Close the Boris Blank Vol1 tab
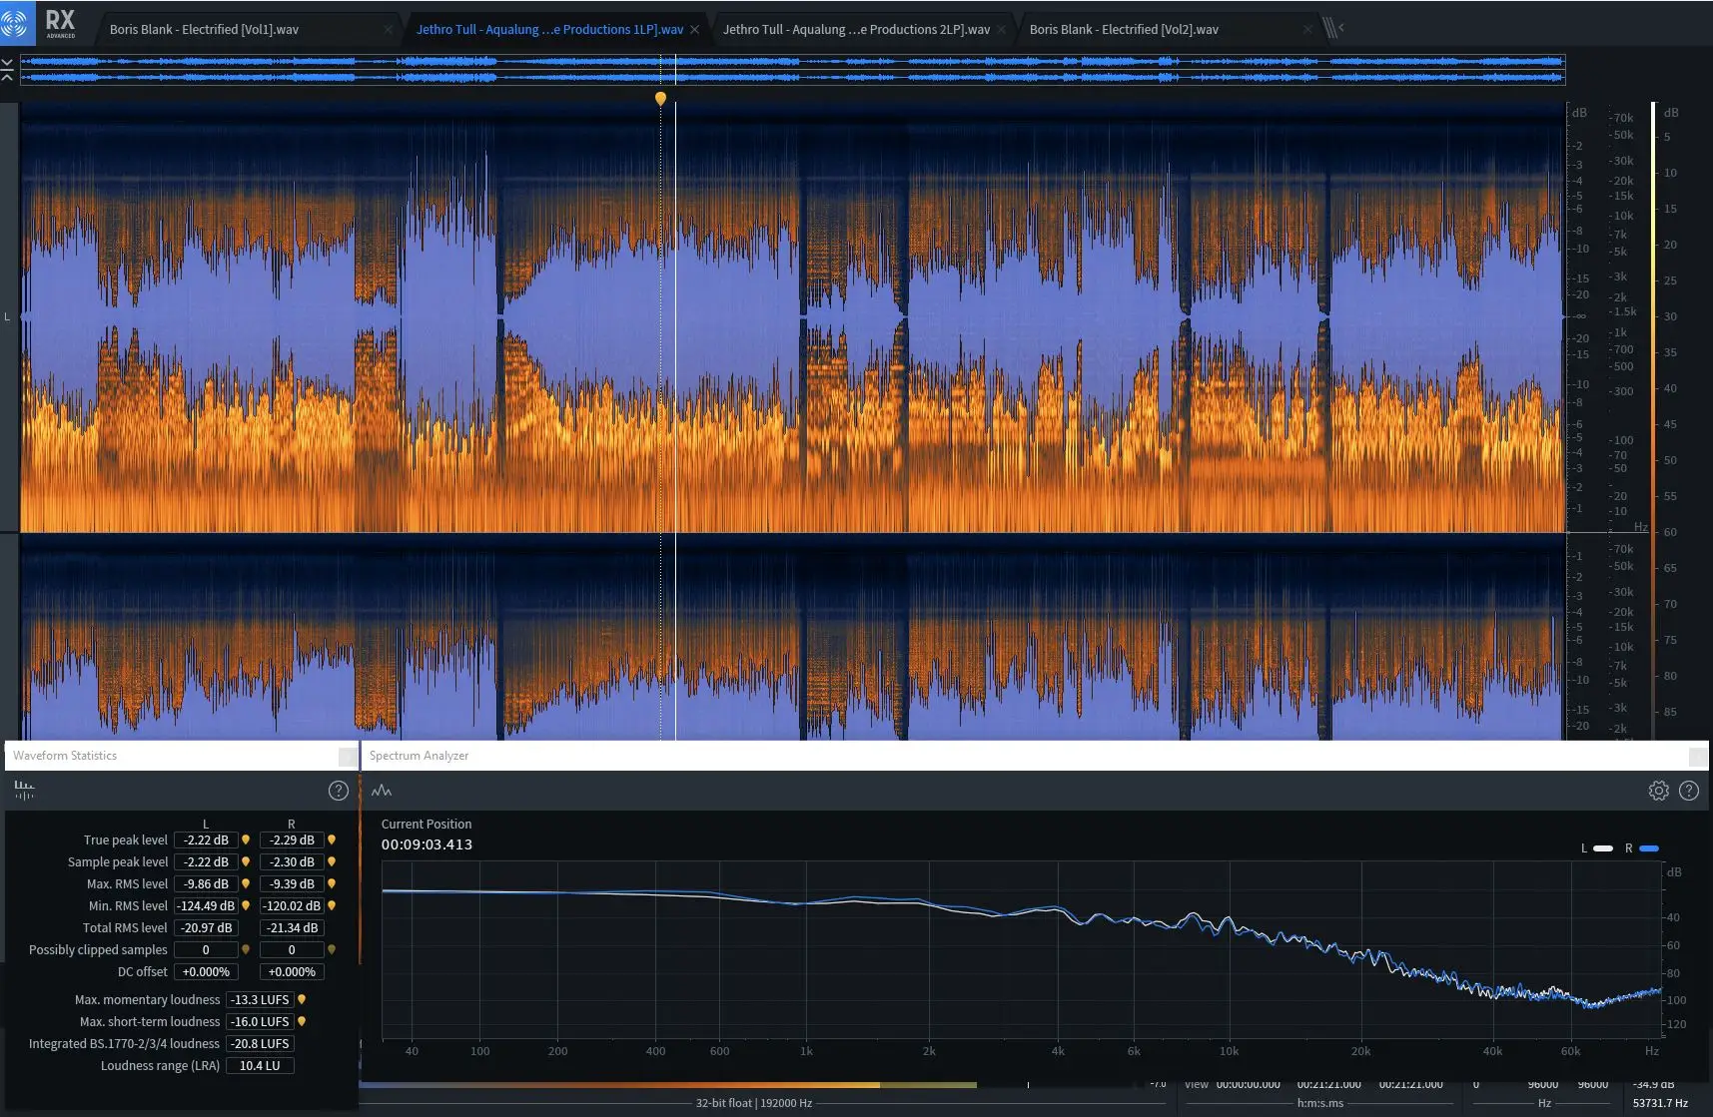 (x=389, y=30)
